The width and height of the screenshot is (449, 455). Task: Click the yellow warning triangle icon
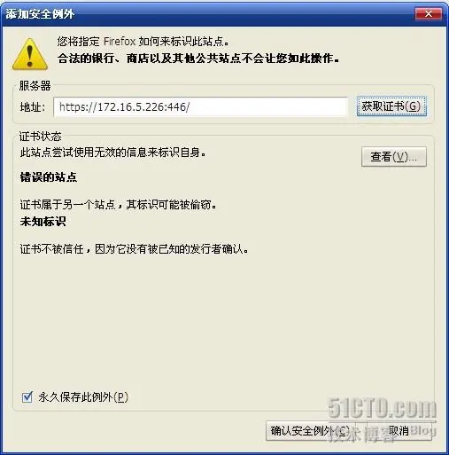click(30, 54)
